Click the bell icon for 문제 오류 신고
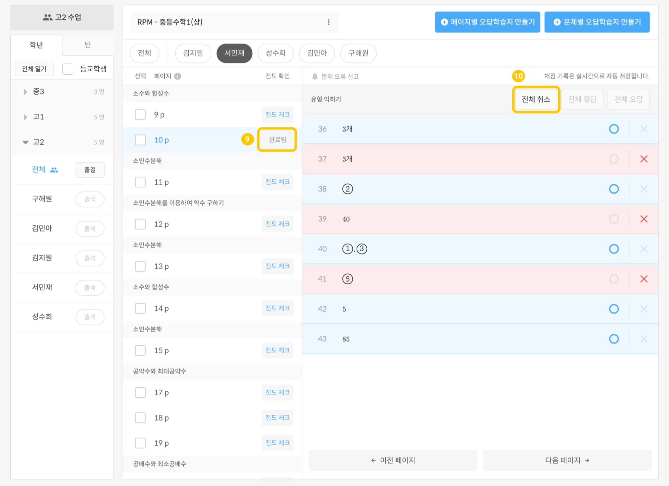669x486 pixels. [315, 76]
